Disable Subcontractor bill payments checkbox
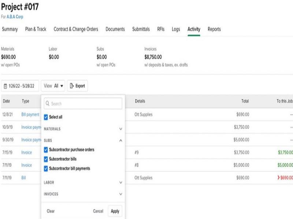Screen dimensions: 293x219 46,169
